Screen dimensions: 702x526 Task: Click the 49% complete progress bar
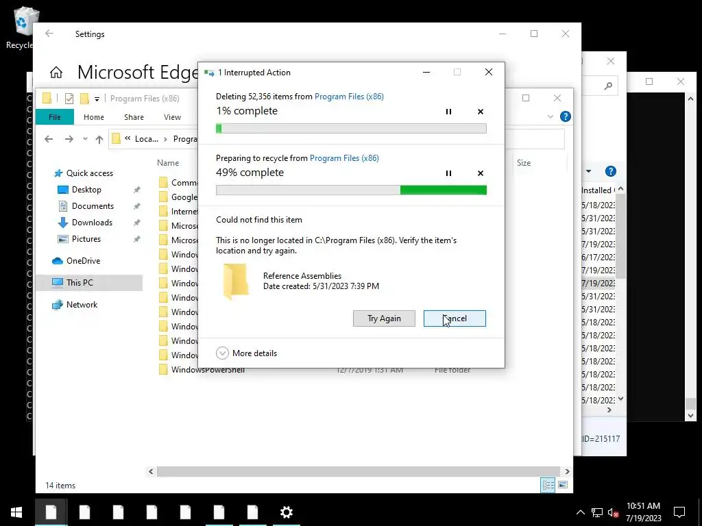click(x=351, y=190)
